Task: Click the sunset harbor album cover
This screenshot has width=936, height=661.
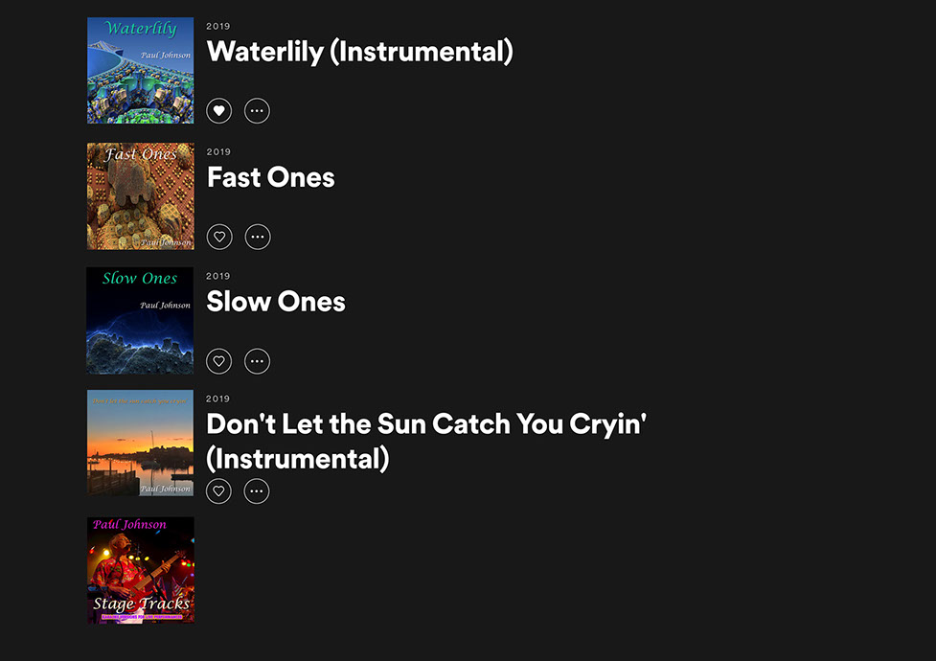Action: (140, 443)
